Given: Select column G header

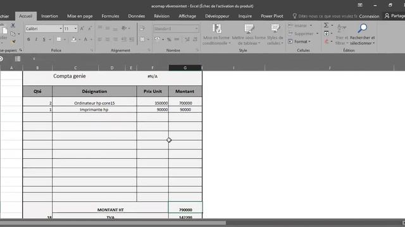Looking at the screenshot, I should click(x=185, y=67).
